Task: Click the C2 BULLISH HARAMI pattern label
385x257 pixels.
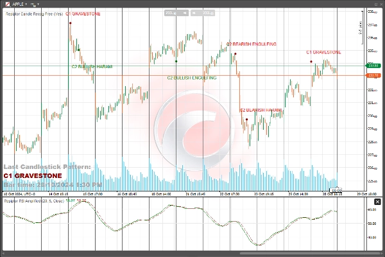Action: click(x=91, y=66)
